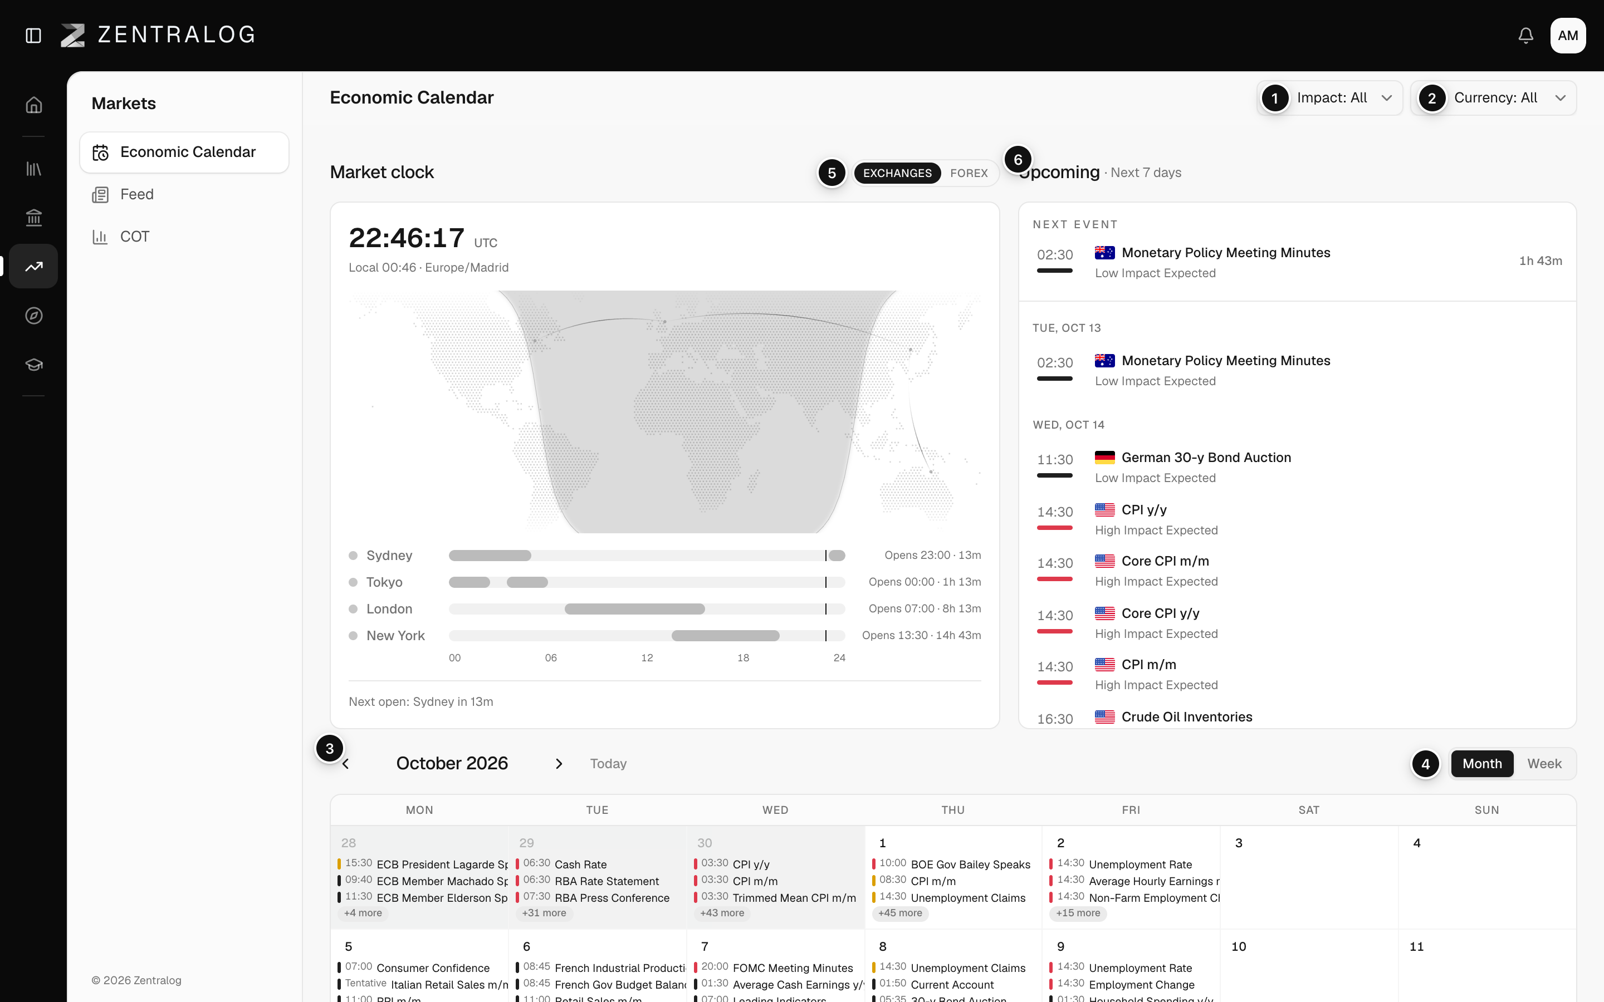Toggle the sidebar panel icon

click(33, 35)
